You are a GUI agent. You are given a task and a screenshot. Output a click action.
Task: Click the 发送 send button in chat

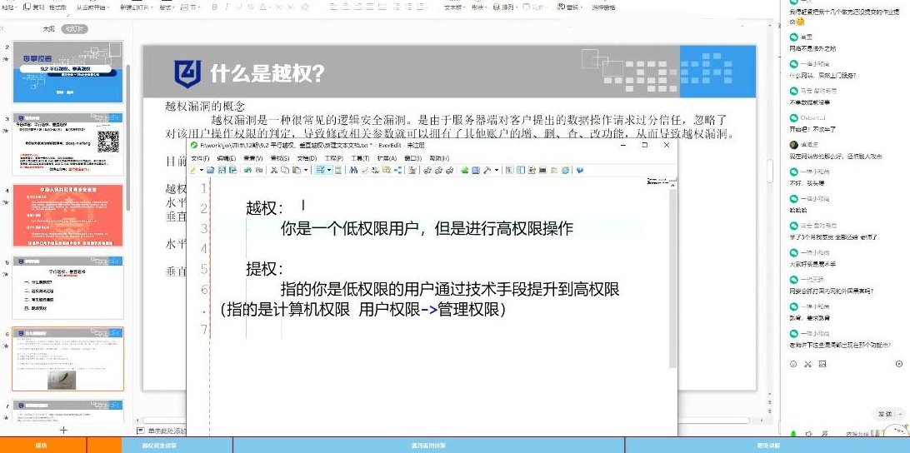coord(885,414)
